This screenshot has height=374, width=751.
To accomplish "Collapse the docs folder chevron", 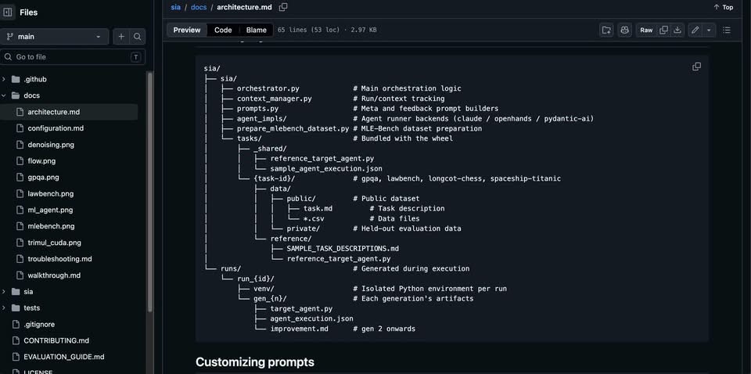I will point(4,95).
